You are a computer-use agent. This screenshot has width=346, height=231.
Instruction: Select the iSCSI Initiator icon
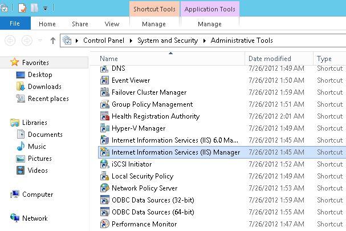pyautogui.click(x=104, y=164)
